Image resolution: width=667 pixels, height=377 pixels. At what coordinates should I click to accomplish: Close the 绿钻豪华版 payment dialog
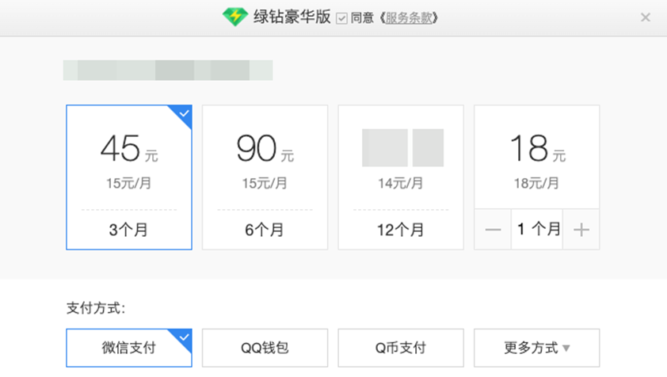pyautogui.click(x=645, y=17)
